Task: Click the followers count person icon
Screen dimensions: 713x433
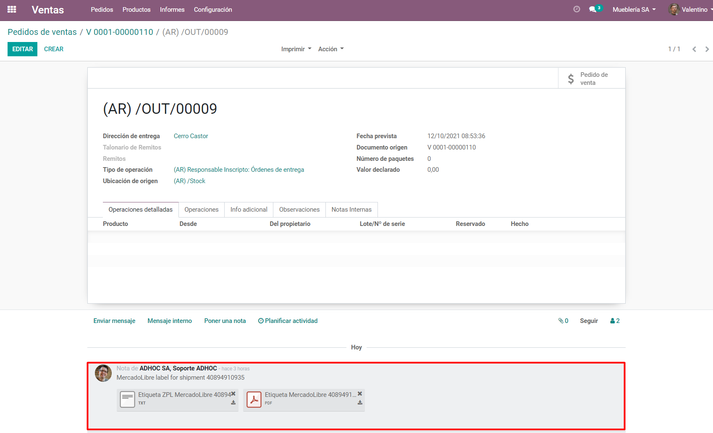Action: tap(615, 321)
